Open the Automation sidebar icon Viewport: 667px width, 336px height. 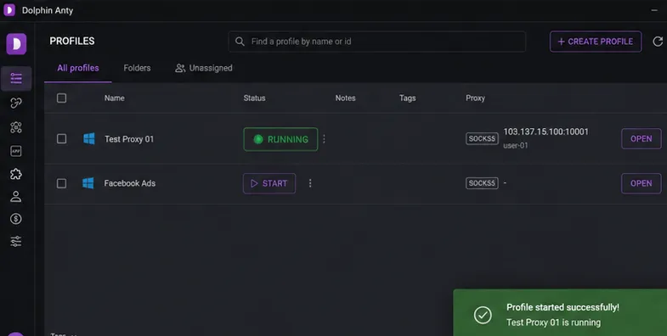[16, 127]
